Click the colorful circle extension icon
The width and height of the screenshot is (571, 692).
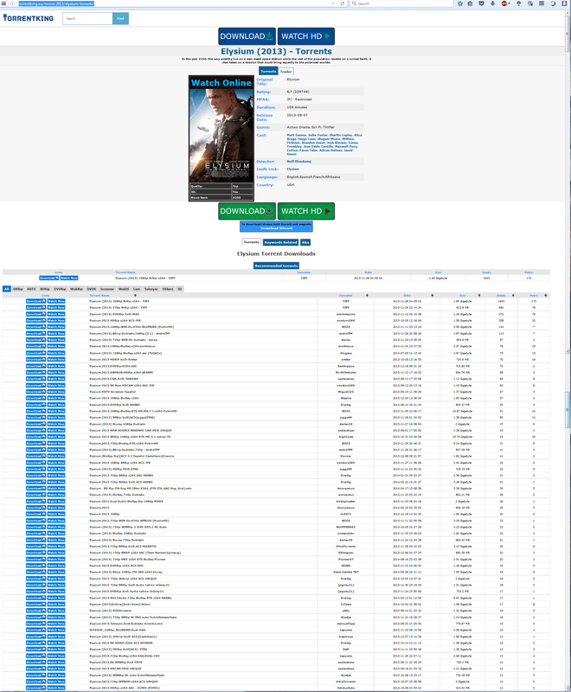553,3
